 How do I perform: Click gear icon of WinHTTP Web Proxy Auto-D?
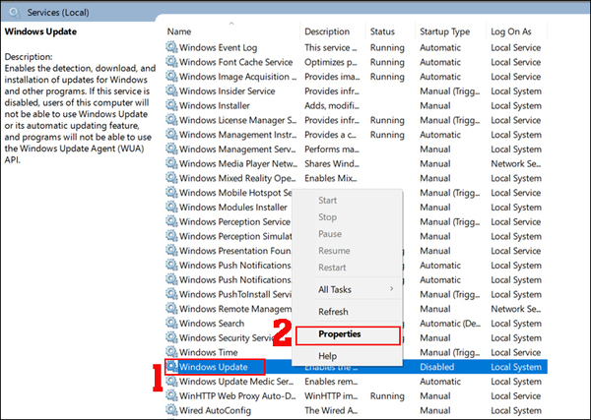click(x=171, y=395)
